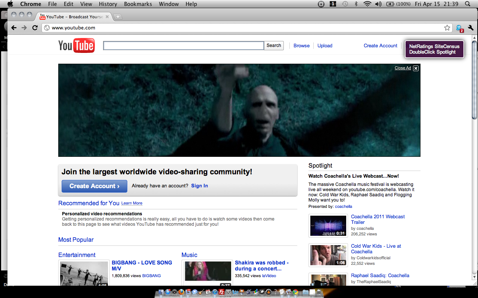Click the Sign In link

(x=199, y=186)
